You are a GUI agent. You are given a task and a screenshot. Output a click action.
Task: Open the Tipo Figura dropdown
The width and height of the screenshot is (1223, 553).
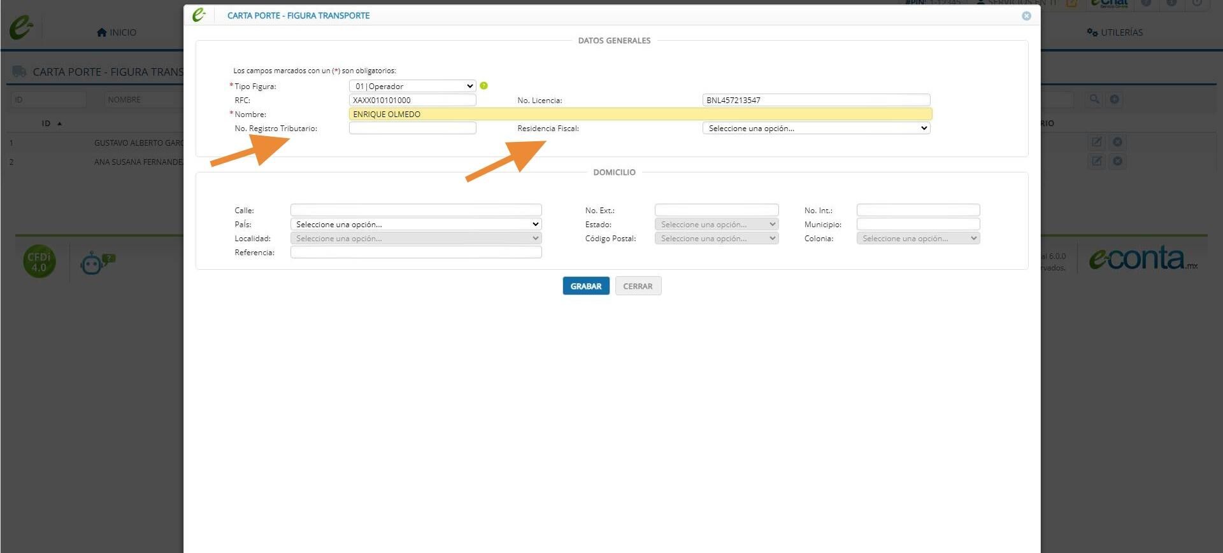coord(412,86)
